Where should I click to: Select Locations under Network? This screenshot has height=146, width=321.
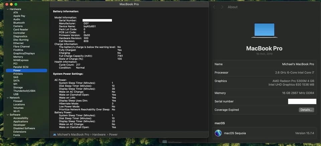point(19,104)
